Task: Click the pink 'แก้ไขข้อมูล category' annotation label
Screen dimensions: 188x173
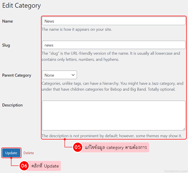Action: click(x=116, y=147)
